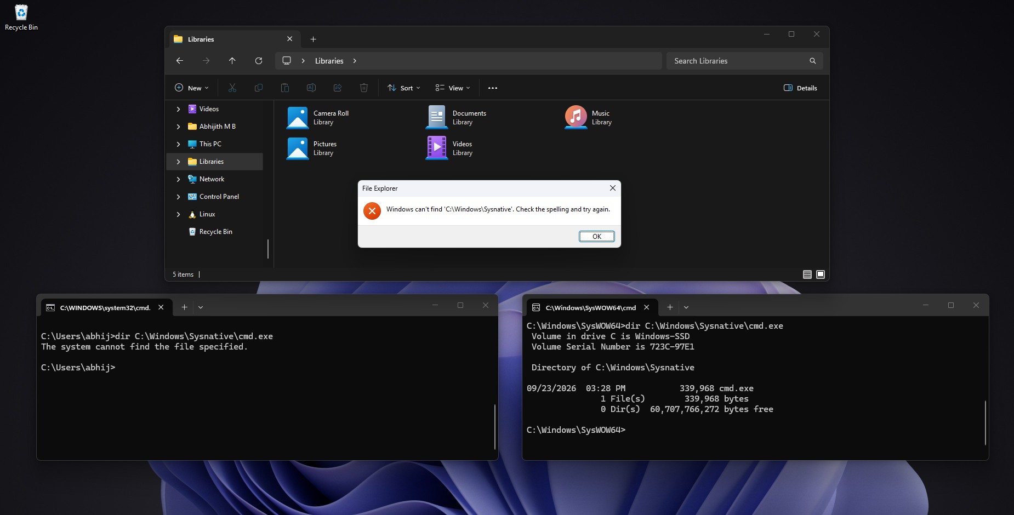
Task: Open the Recycle Bin desktop icon
Action: tap(21, 18)
